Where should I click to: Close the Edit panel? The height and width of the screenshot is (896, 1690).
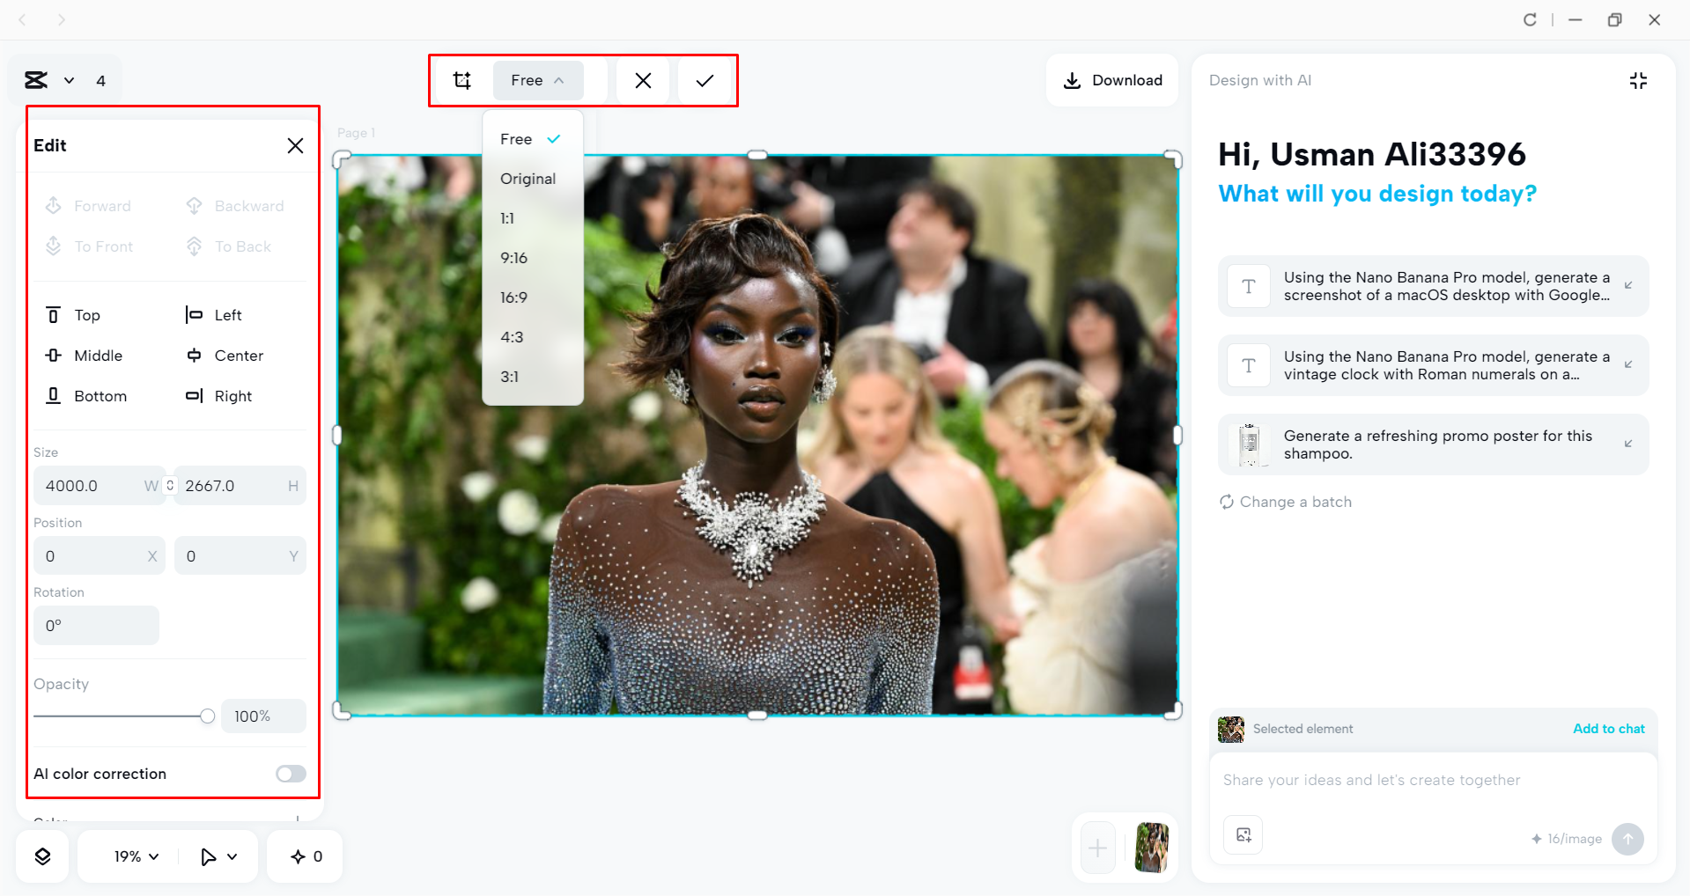295,146
